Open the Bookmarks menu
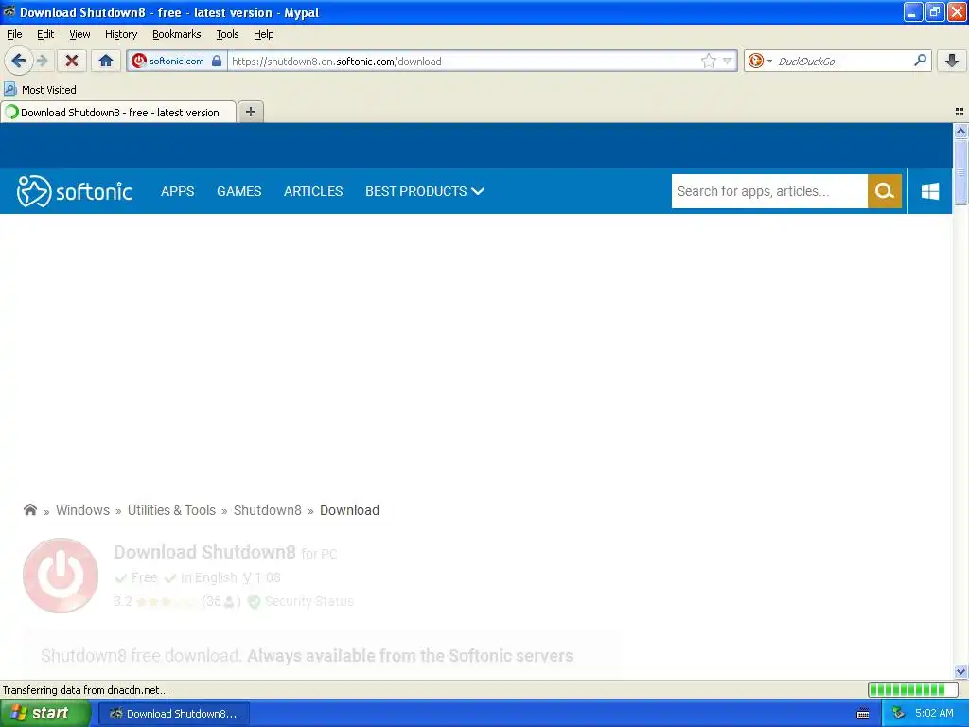 pyautogui.click(x=176, y=34)
